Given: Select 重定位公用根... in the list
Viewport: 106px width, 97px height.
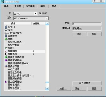Looking at the screenshot, I should pos(16,73).
